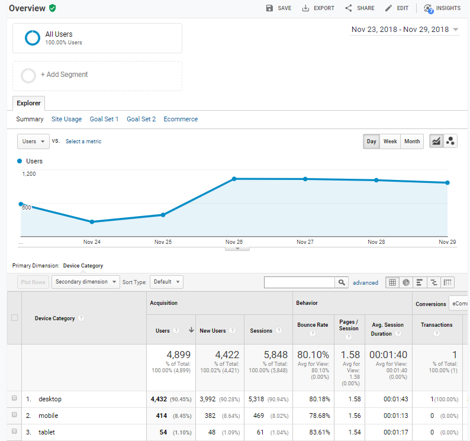The width and height of the screenshot is (470, 441).
Task: Click the Export download icon
Action: click(305, 8)
